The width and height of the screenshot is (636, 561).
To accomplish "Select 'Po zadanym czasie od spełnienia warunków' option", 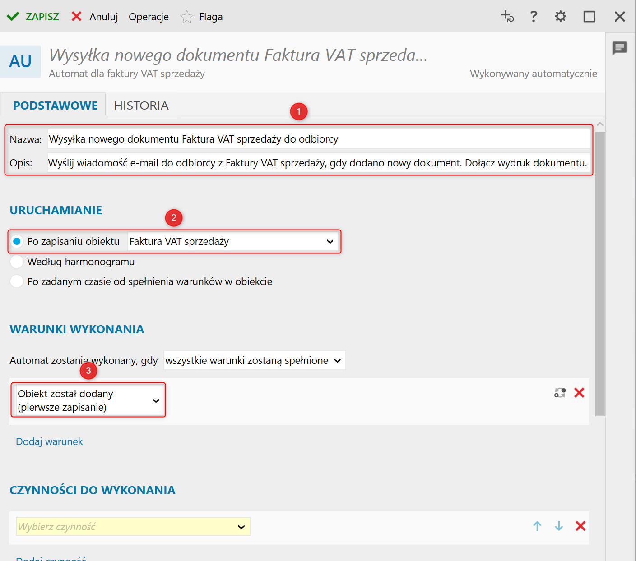I will point(17,281).
